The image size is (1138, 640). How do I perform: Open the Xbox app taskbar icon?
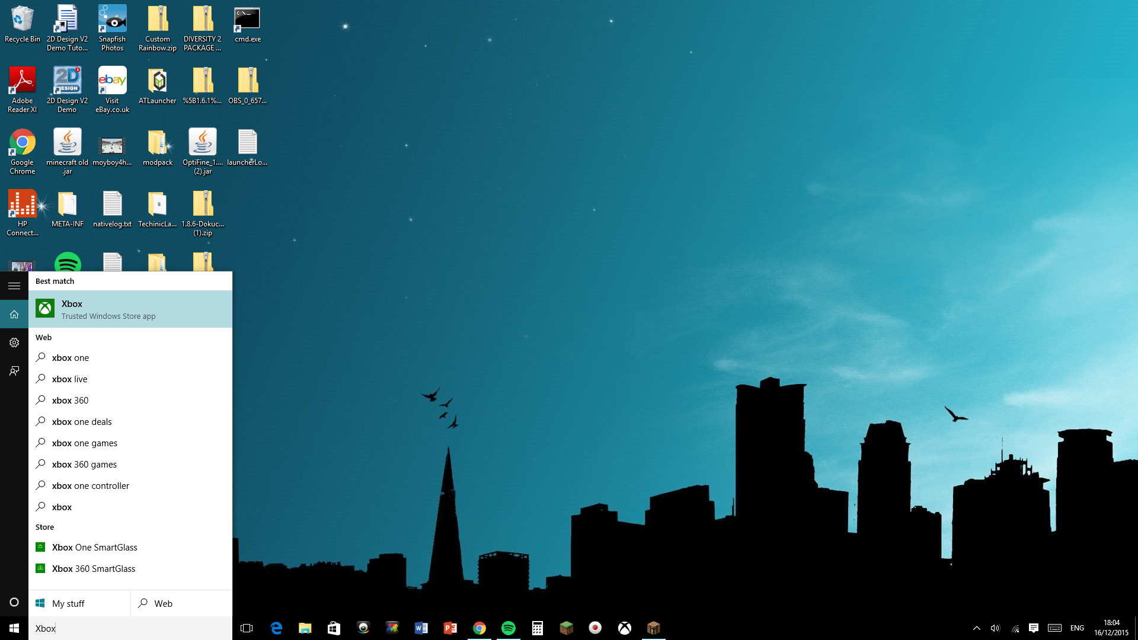point(625,628)
